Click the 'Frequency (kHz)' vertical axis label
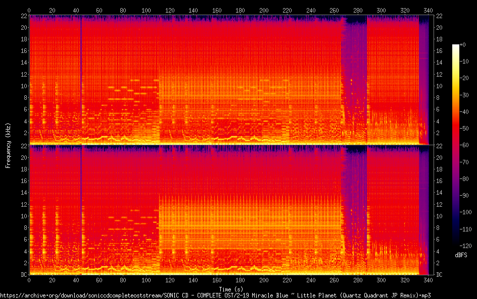 [x=8, y=145]
